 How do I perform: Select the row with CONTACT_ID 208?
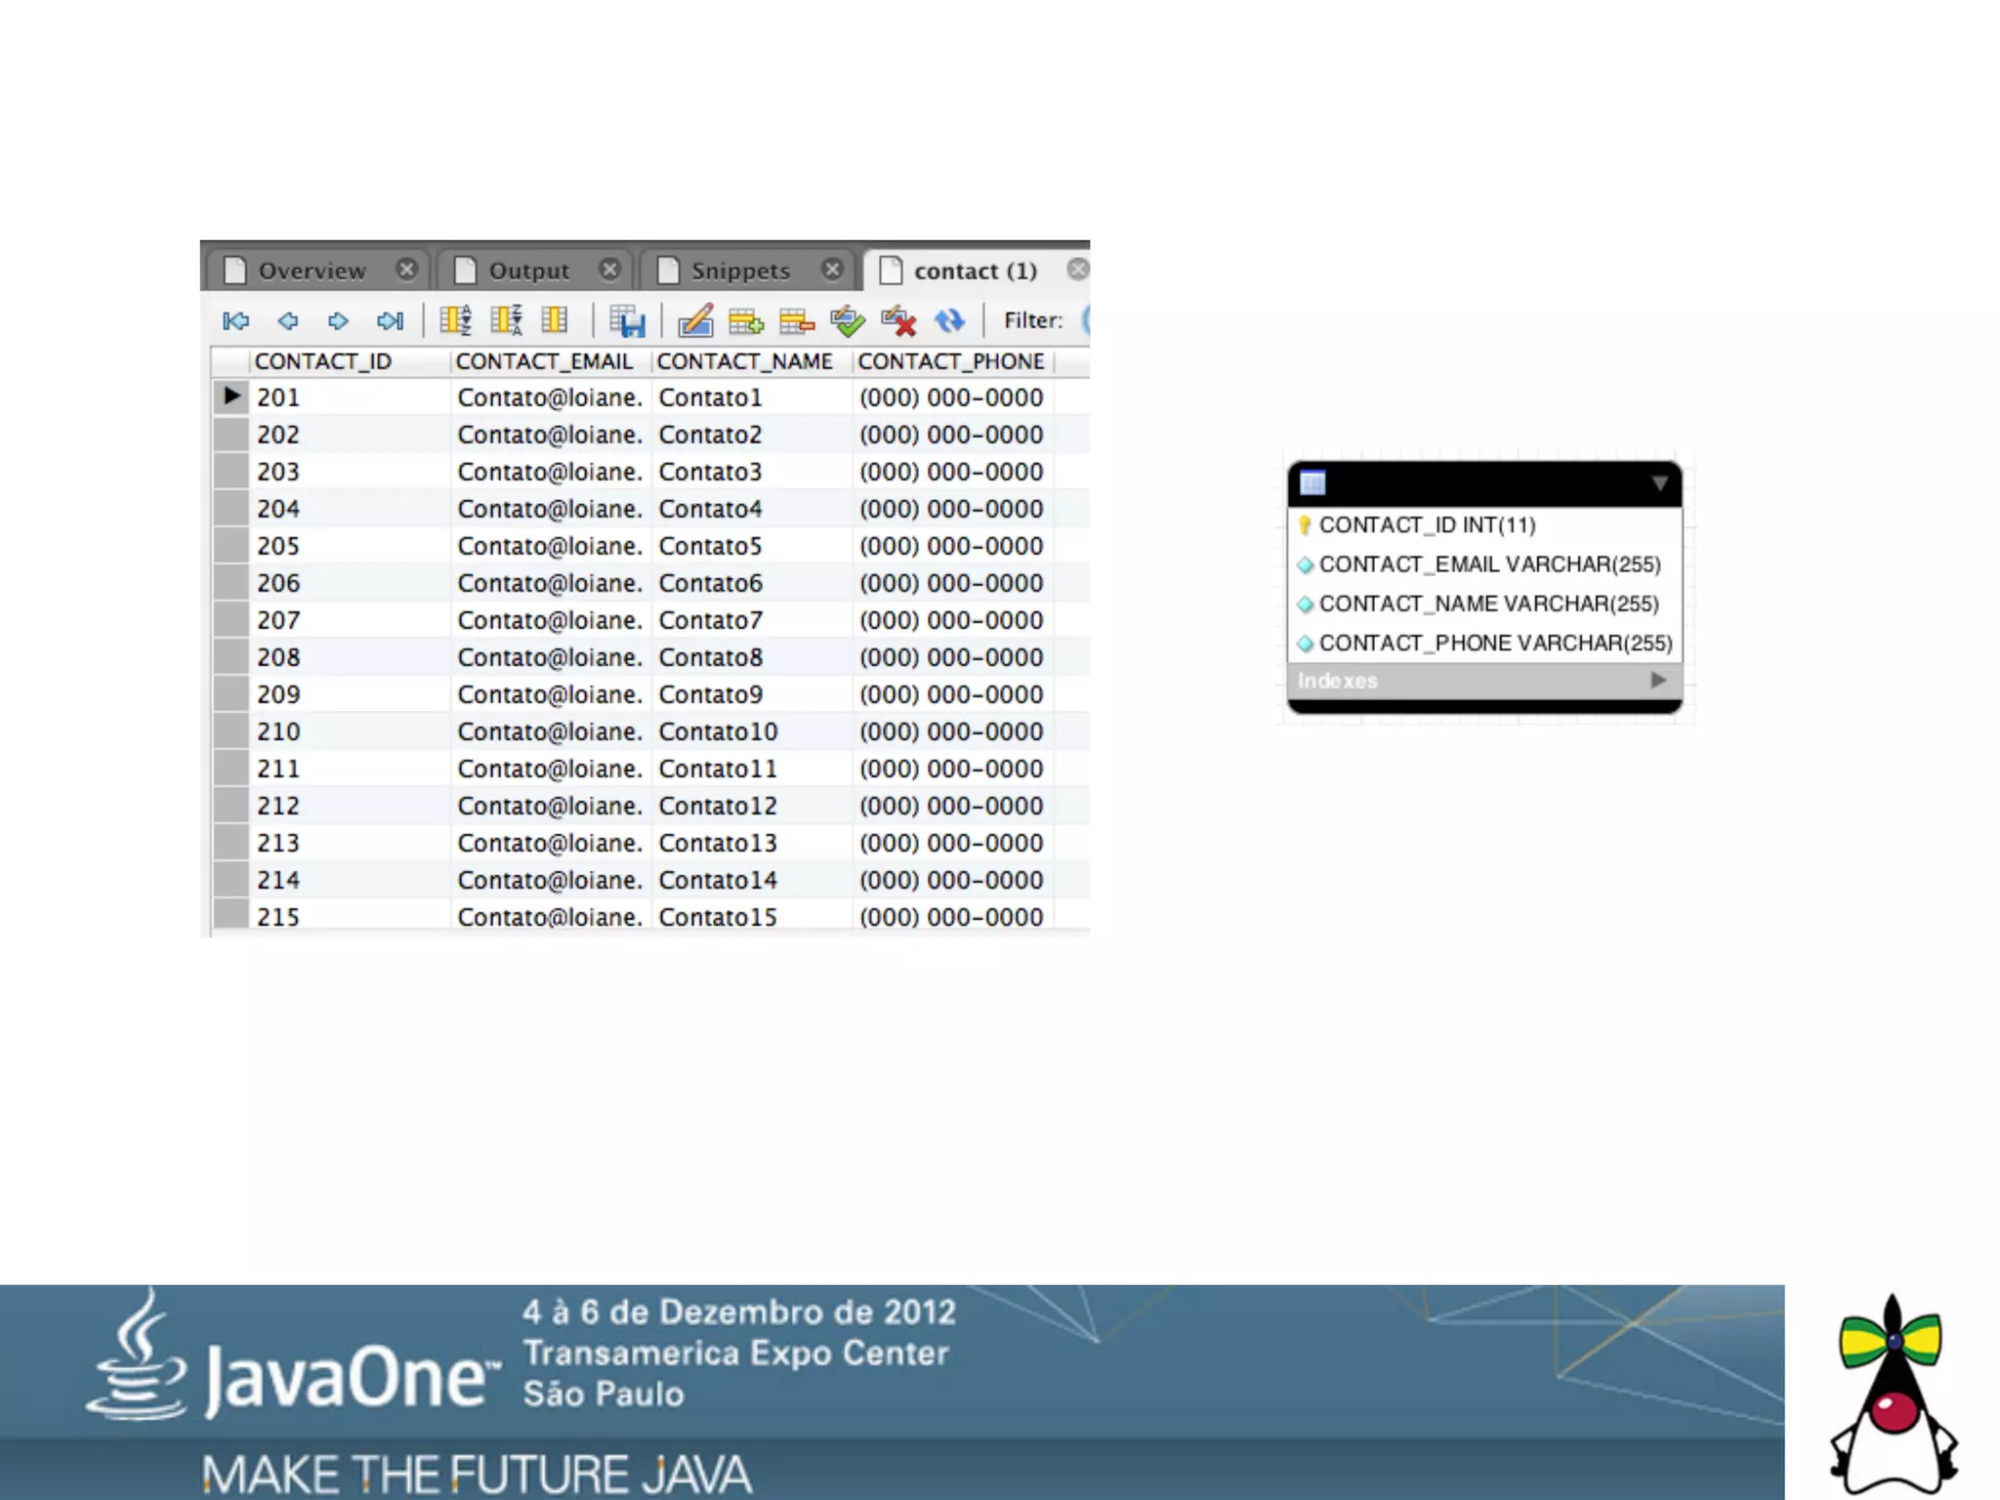279,657
